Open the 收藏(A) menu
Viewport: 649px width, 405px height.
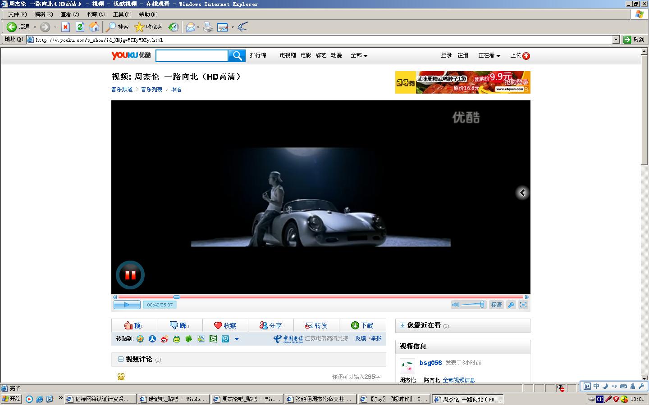96,14
